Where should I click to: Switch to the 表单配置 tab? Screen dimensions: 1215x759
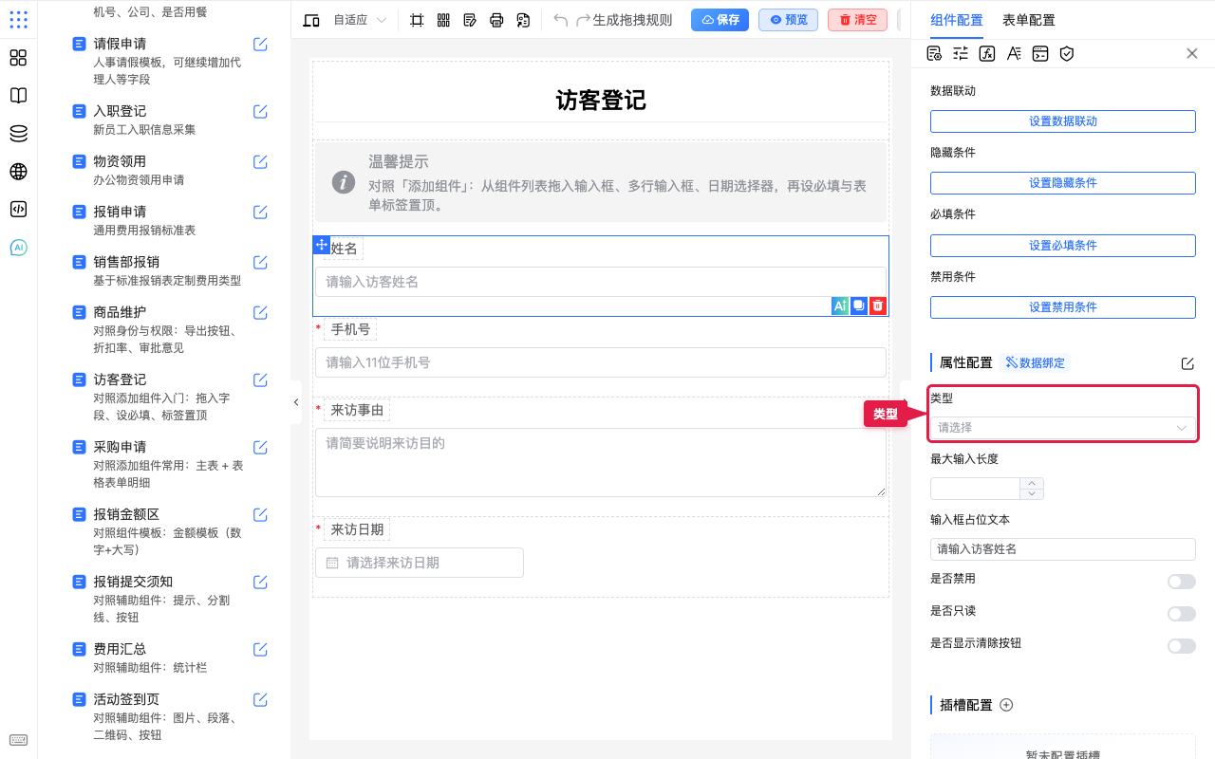pyautogui.click(x=1029, y=20)
